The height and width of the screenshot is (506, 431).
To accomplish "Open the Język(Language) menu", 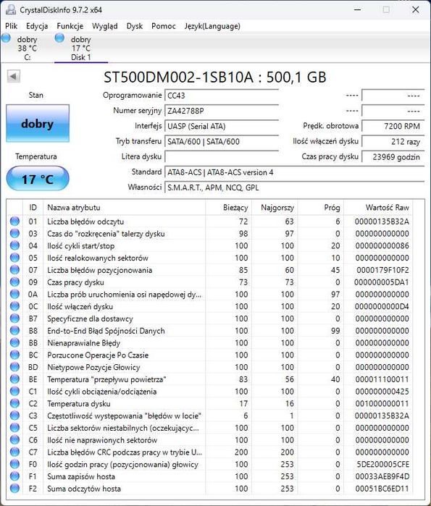I will click(212, 26).
